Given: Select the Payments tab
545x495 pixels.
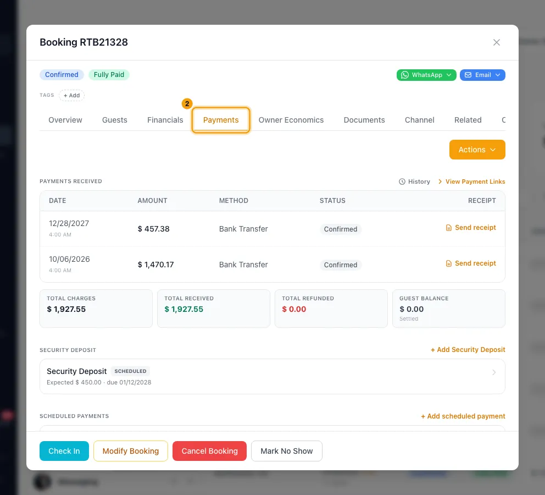Looking at the screenshot, I should (x=221, y=120).
